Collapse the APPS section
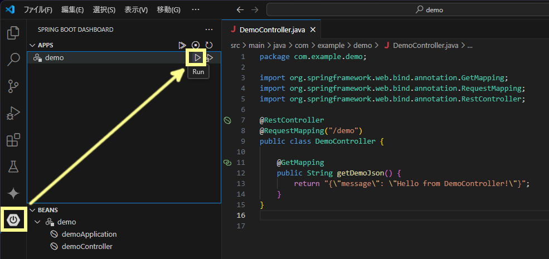Viewport: 549px width, 259px height. point(32,45)
